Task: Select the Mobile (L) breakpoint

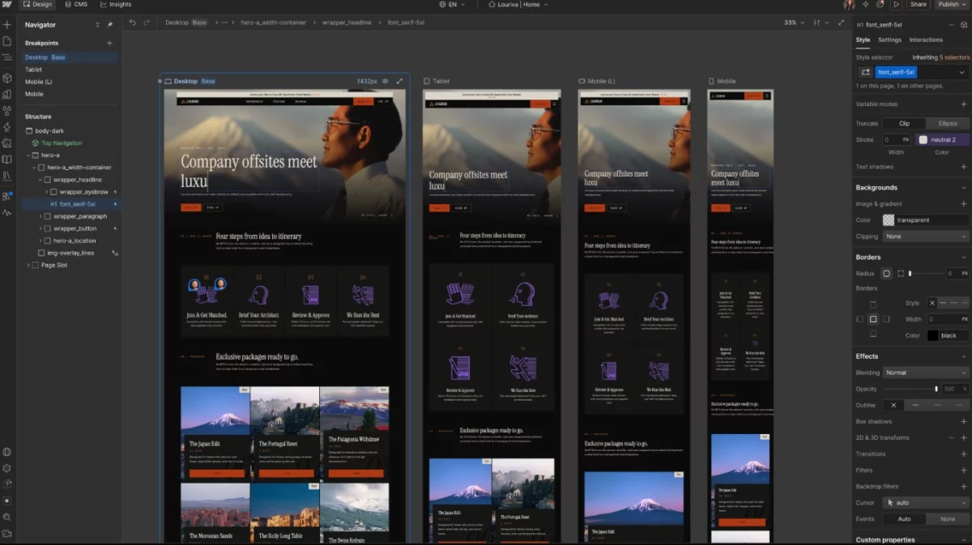Action: pos(38,82)
